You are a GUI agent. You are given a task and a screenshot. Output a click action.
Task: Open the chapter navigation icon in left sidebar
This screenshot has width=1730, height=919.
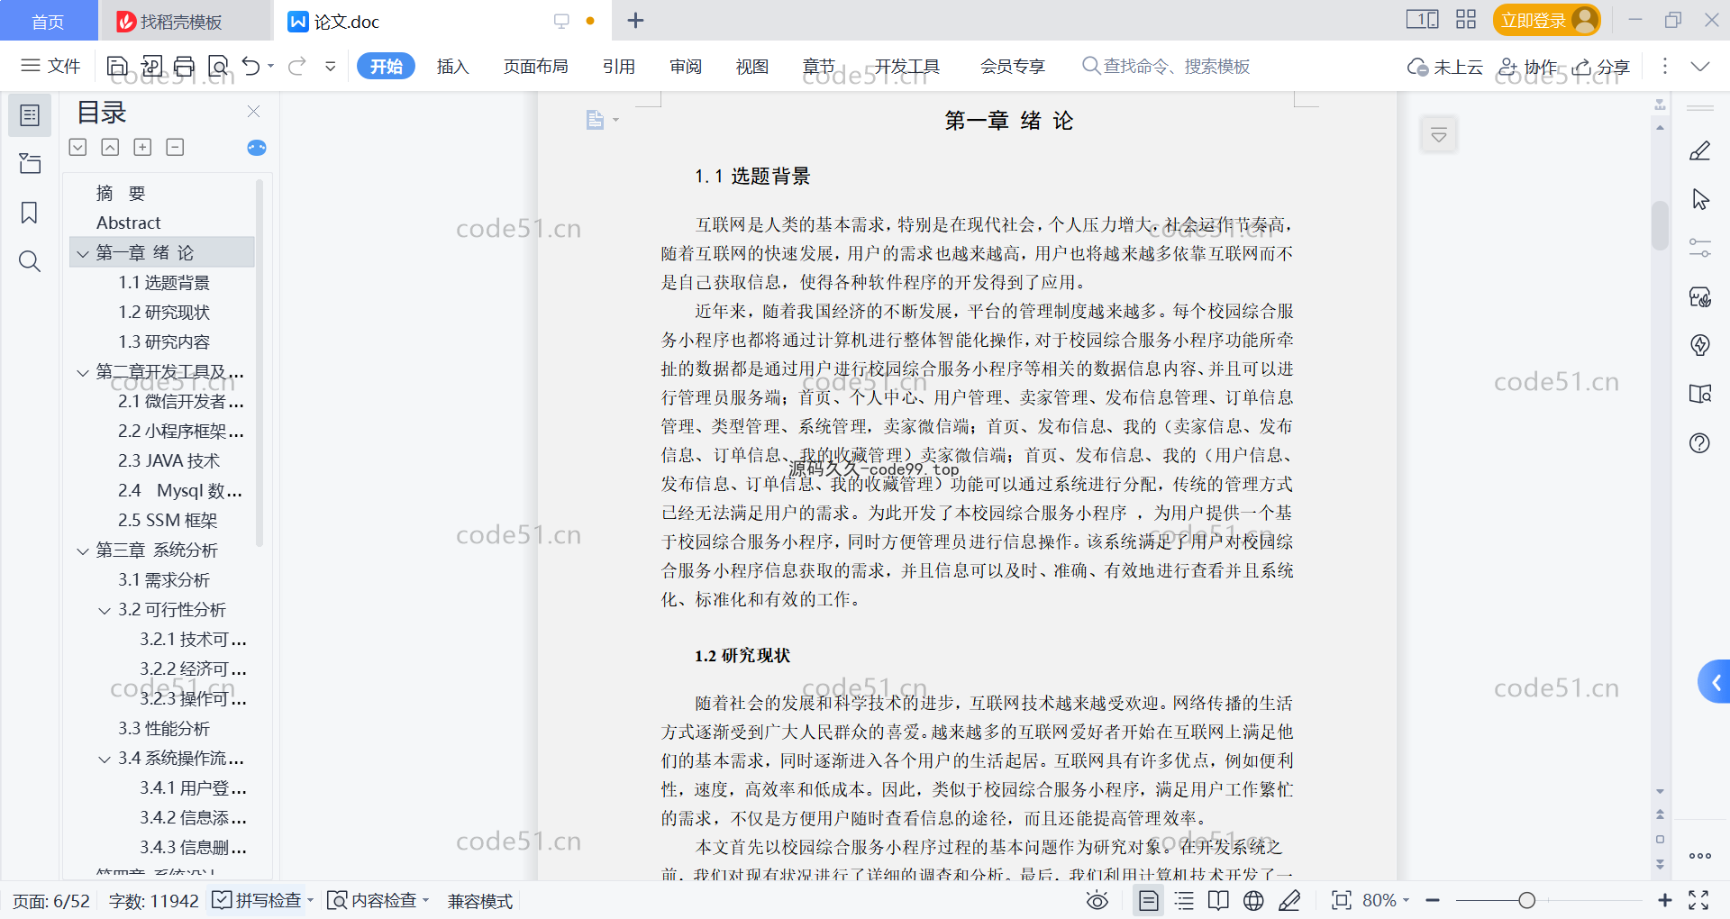[30, 164]
